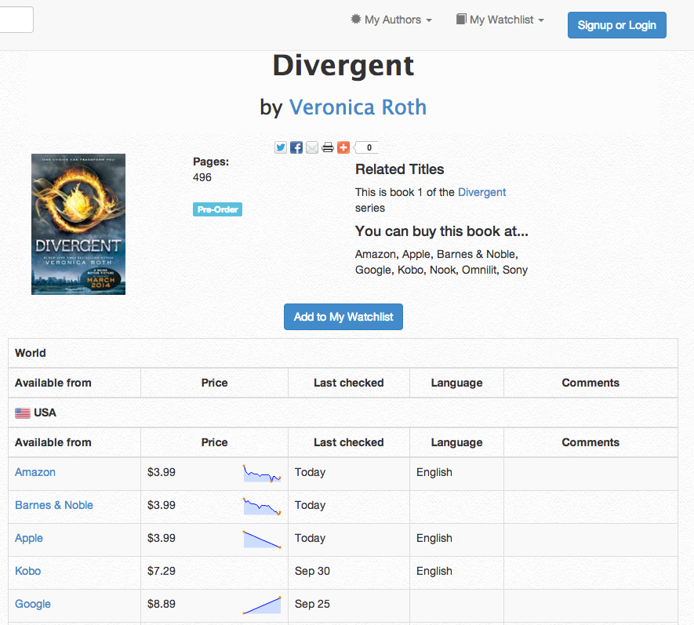This screenshot has width=694, height=625.
Task: Open the My Authors dropdown
Action: 392,20
